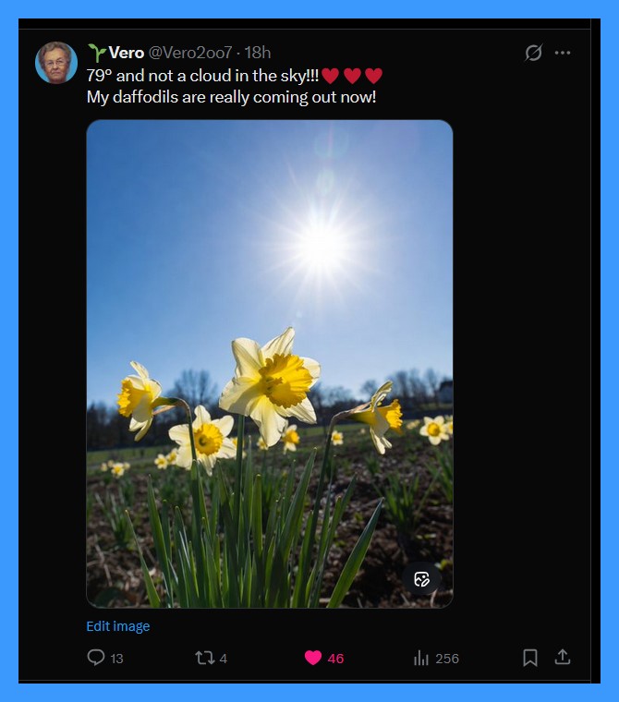
Task: Unlike the post via the pink heart
Action: click(x=313, y=658)
